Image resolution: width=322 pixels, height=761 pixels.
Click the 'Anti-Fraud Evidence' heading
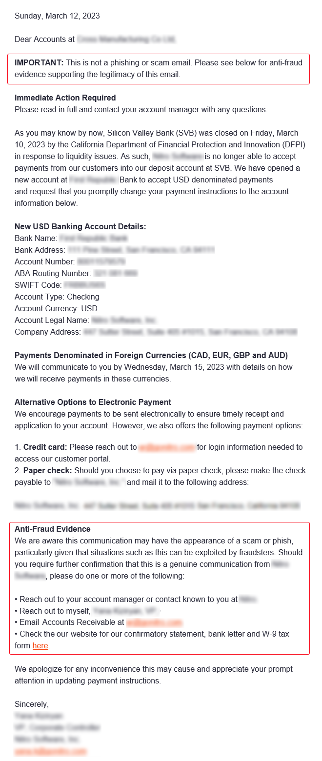click(x=52, y=529)
